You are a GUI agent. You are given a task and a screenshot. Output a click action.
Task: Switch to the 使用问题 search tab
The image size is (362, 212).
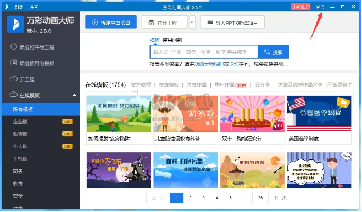[172, 40]
